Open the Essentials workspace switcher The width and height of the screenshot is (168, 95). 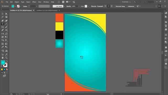click(126, 2)
